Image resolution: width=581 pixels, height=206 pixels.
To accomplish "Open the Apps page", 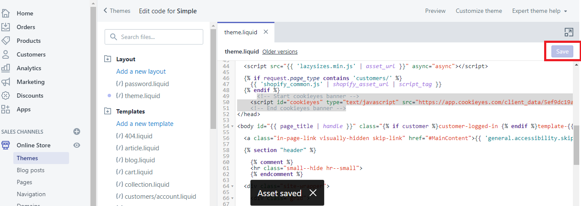I will point(24,109).
